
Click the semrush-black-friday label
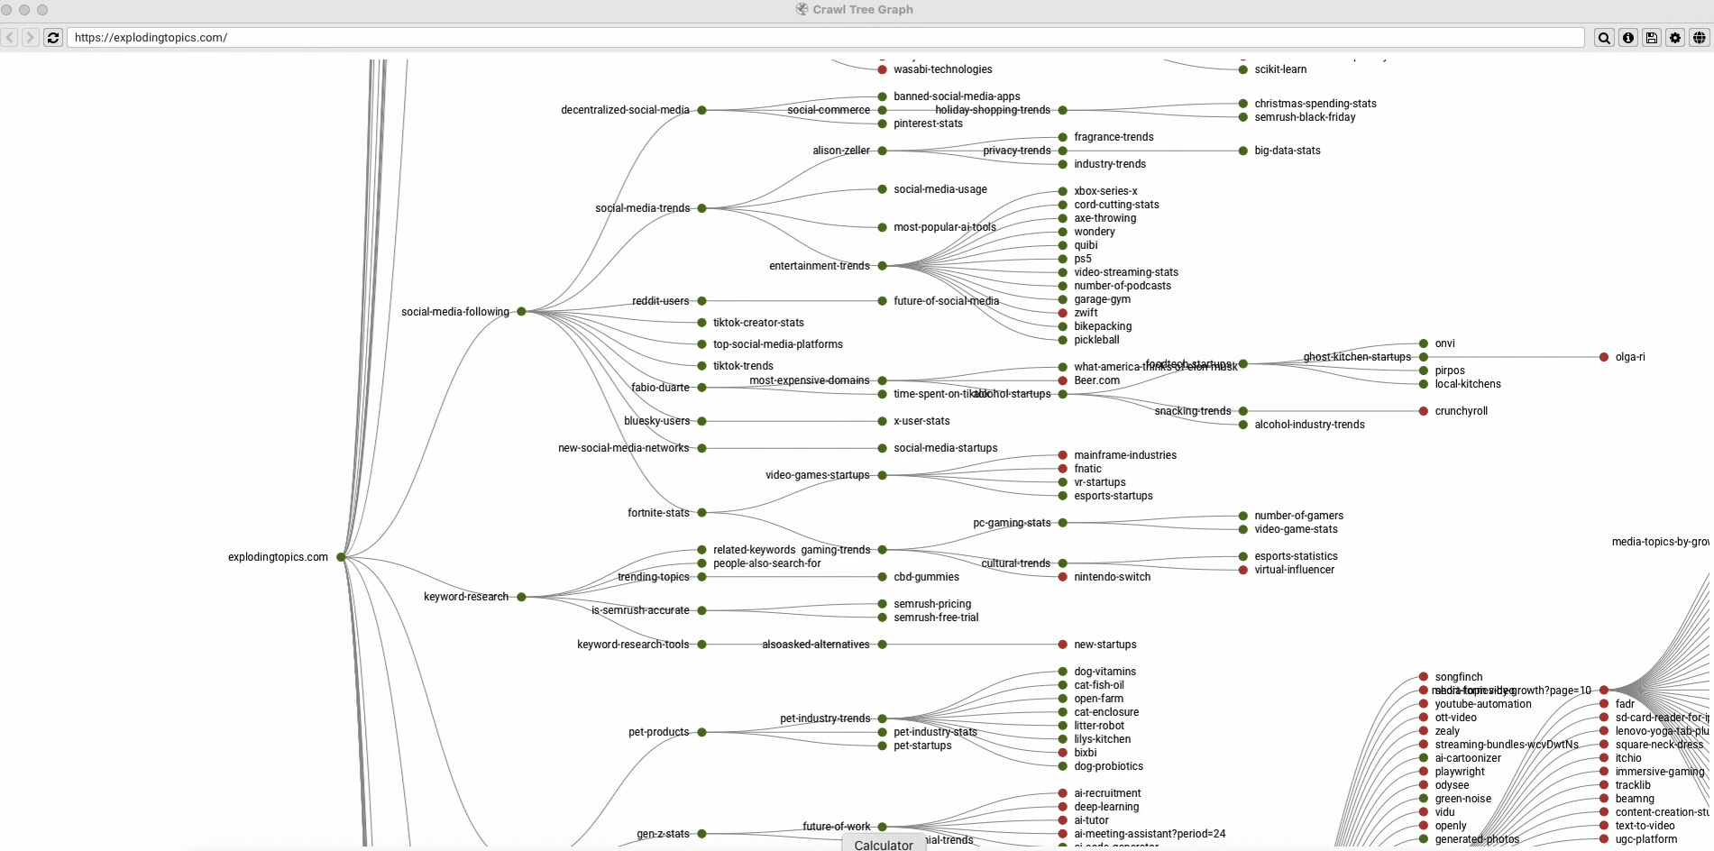[x=1305, y=117]
